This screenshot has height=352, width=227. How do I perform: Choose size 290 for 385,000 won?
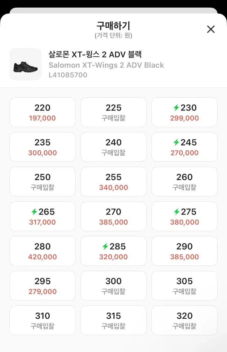[x=184, y=251]
